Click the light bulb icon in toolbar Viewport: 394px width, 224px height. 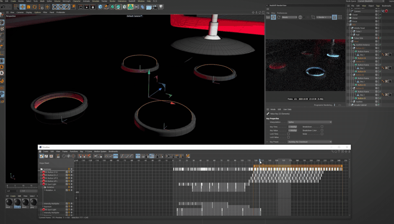tap(161, 7)
